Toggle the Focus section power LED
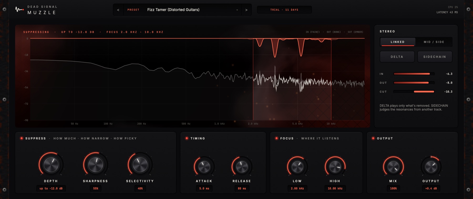 coord(276,138)
